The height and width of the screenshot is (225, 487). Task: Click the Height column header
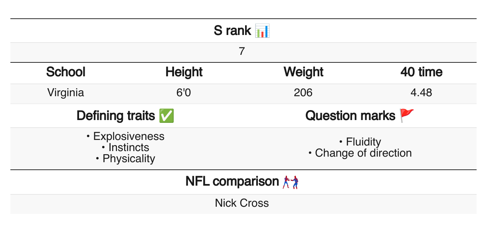point(184,72)
